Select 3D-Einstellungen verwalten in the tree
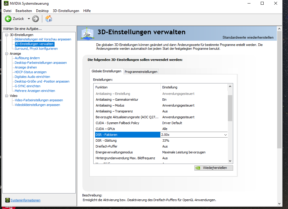The image size is (288, 209). [x=34, y=44]
